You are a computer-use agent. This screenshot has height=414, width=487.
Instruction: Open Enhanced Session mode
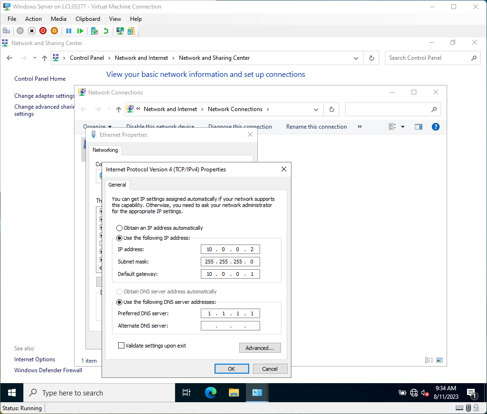(120, 30)
